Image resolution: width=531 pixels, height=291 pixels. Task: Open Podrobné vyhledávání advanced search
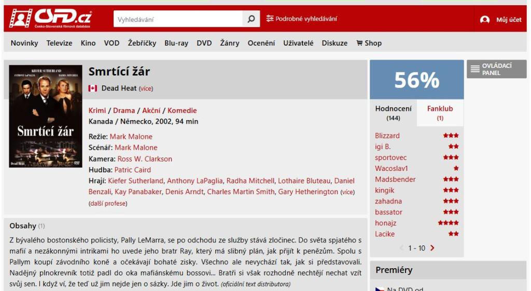pyautogui.click(x=301, y=19)
